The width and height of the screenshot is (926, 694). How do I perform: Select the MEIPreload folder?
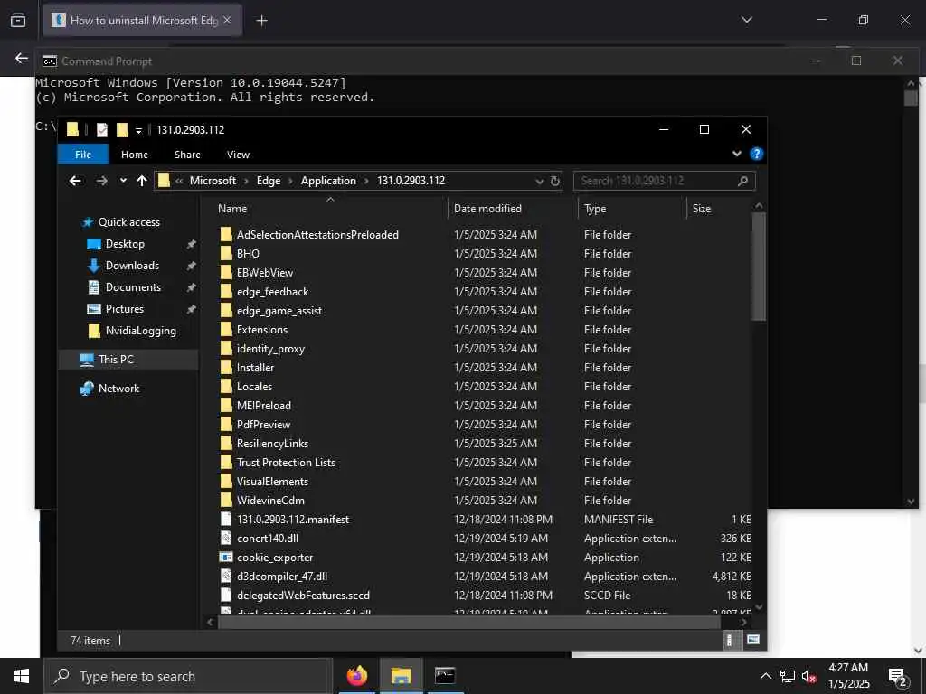[263, 406]
